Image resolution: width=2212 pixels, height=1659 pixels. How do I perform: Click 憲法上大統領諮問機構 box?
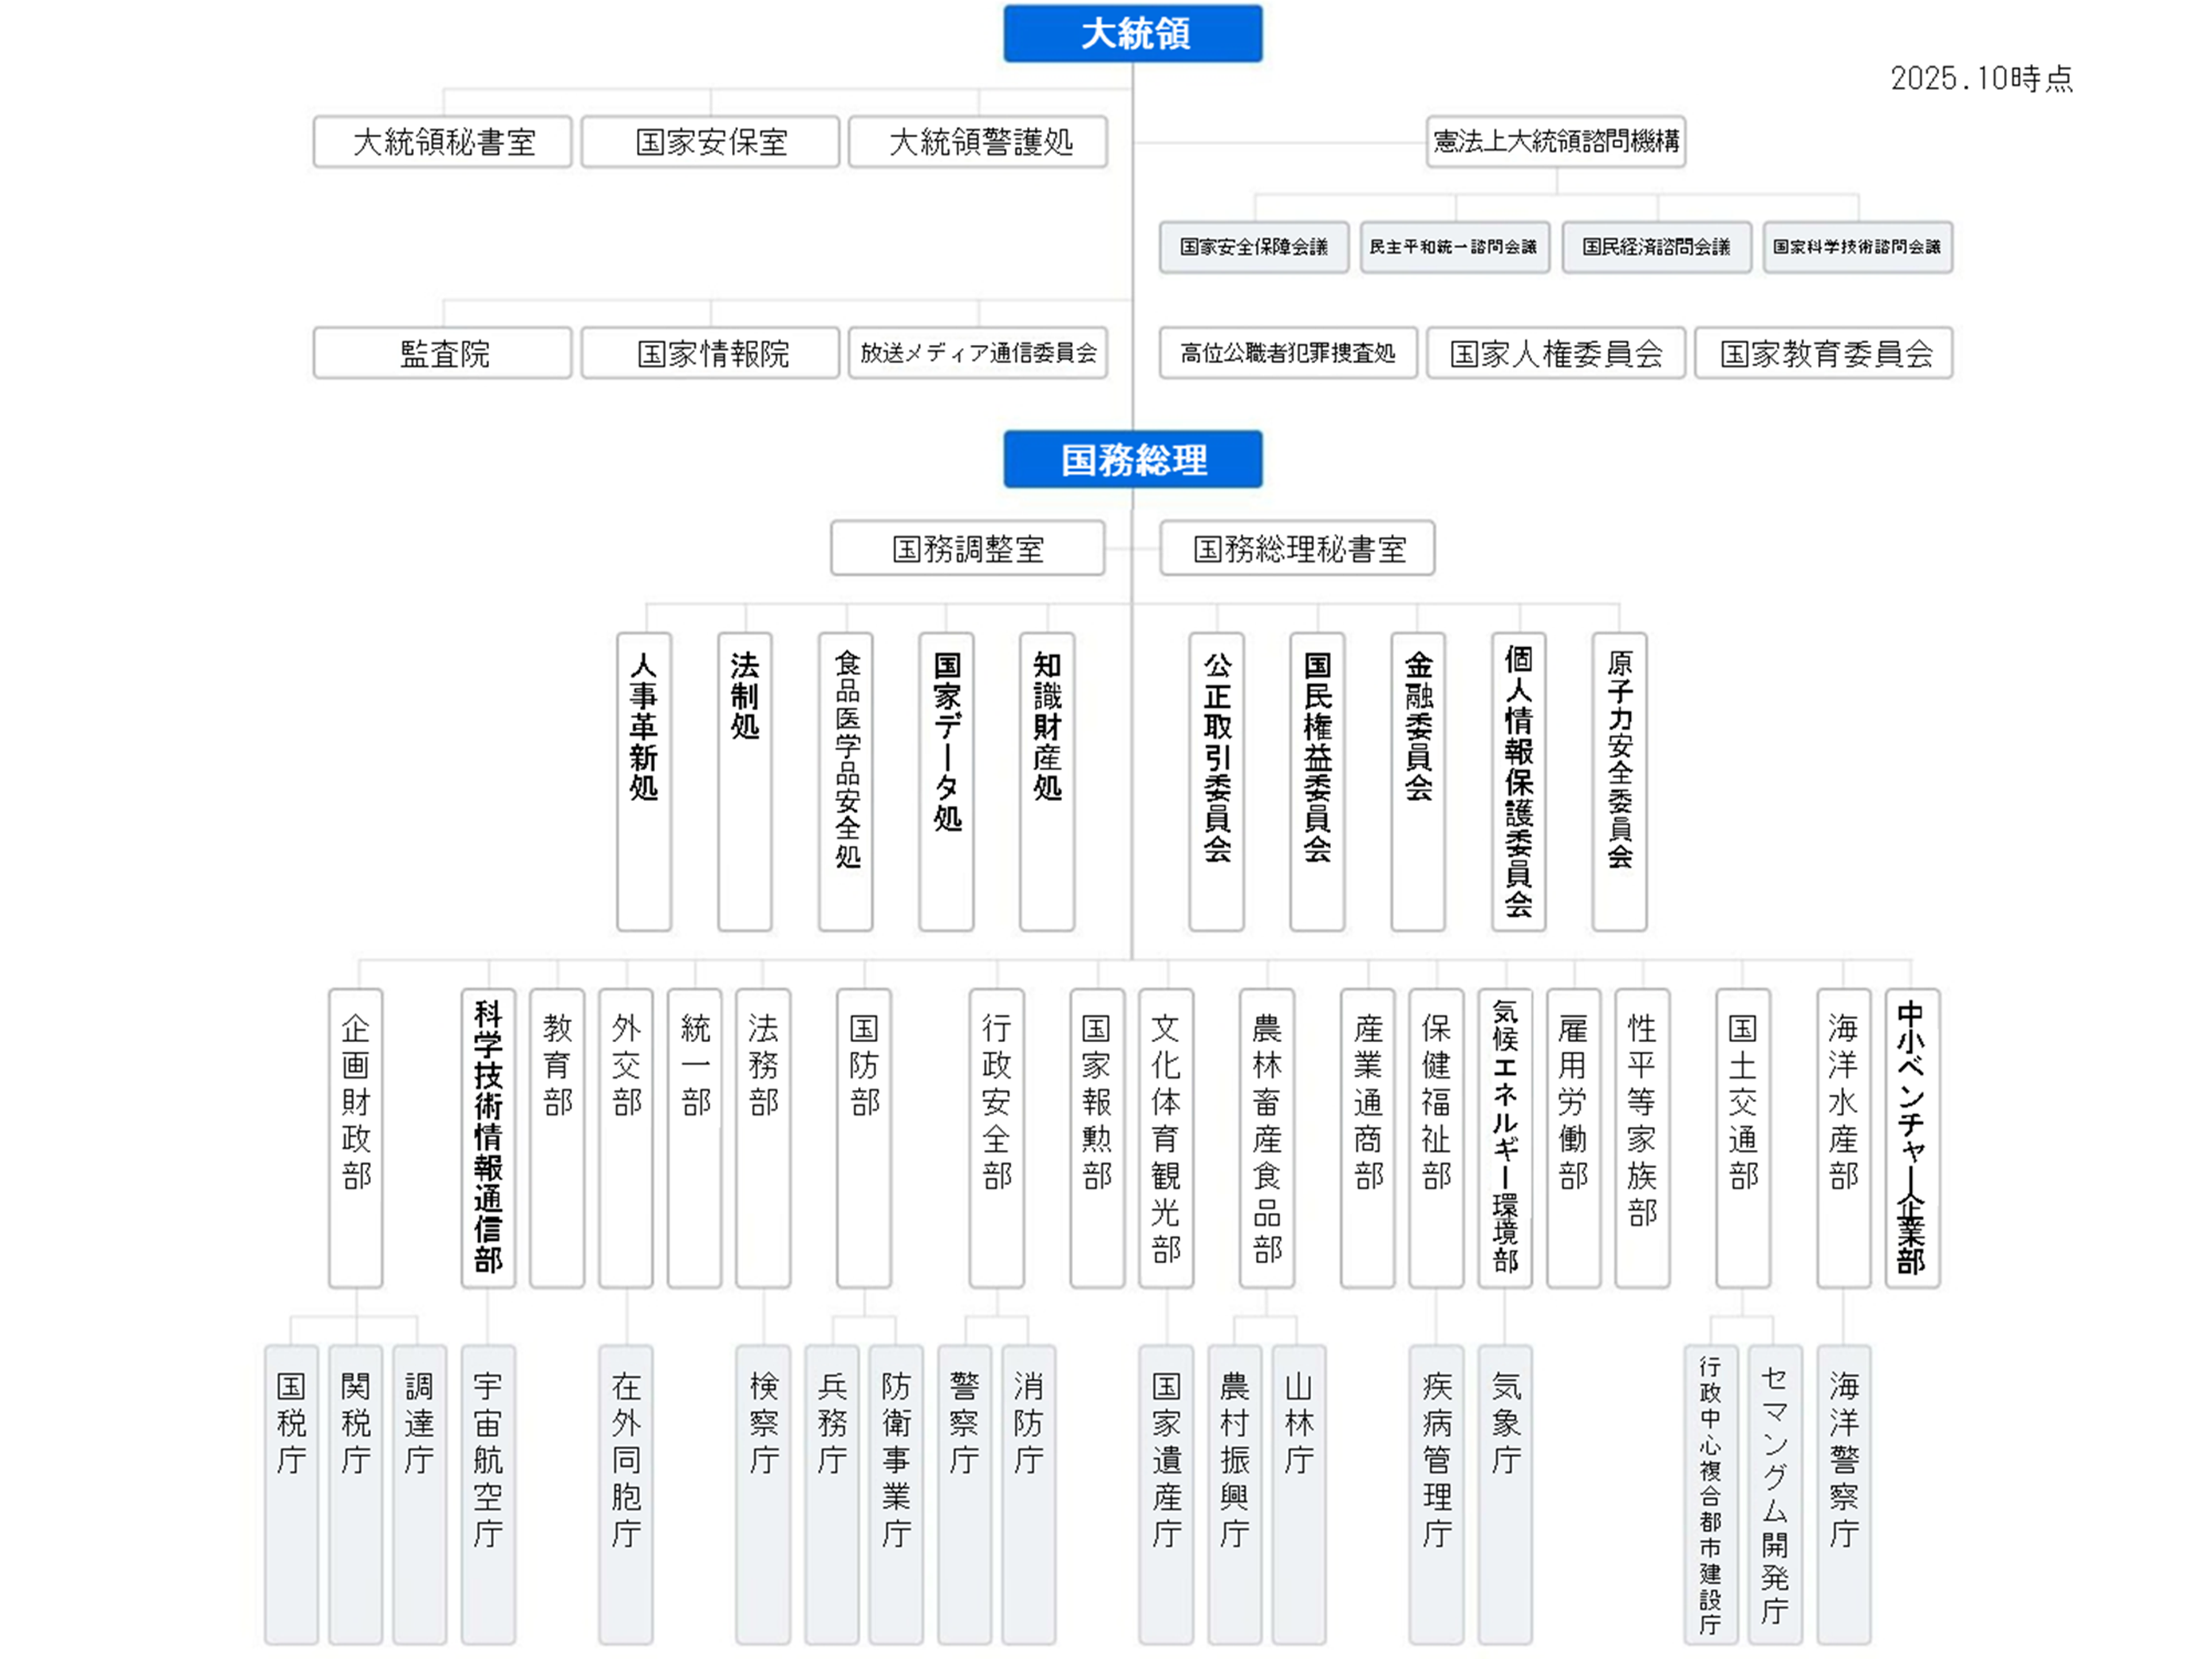[x=1555, y=142]
